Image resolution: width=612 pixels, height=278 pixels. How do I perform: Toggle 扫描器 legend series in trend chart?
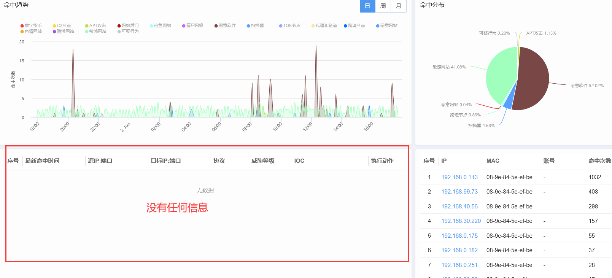click(x=255, y=25)
